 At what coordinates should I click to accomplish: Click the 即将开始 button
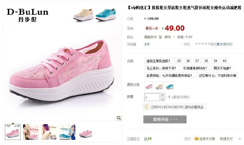[x=165, y=119]
